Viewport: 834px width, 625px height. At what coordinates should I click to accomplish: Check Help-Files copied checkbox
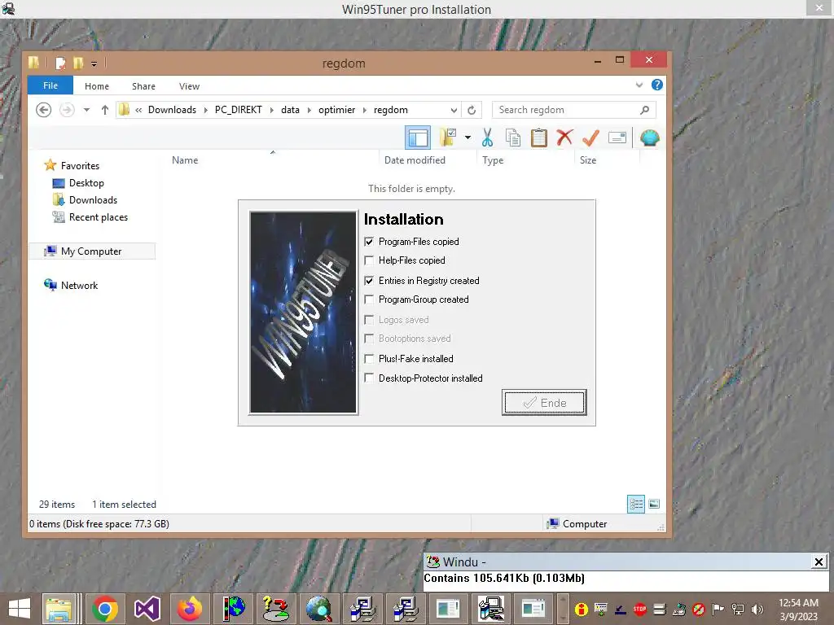coord(369,260)
